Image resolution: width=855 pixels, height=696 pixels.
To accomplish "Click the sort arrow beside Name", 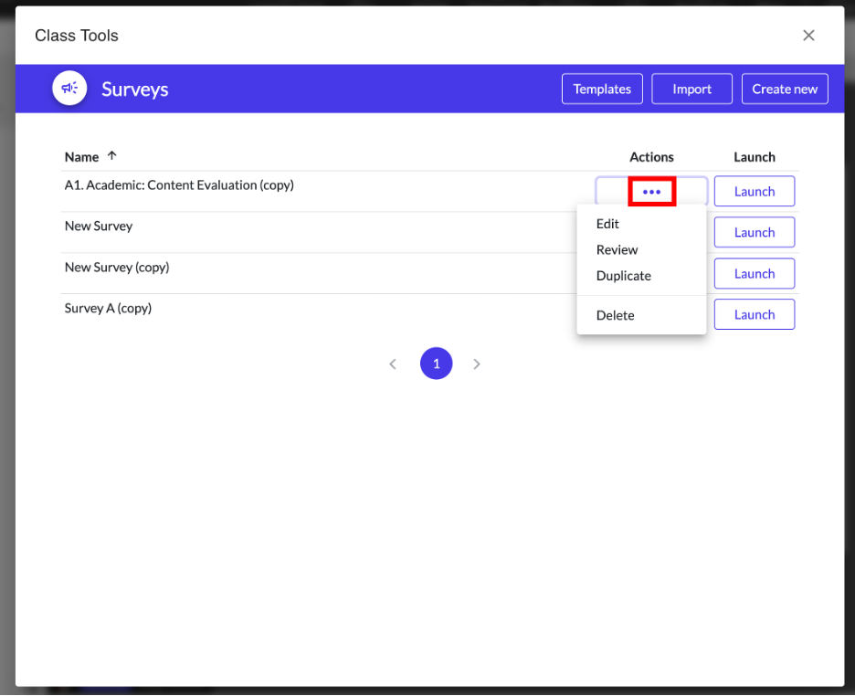I will tap(112, 156).
